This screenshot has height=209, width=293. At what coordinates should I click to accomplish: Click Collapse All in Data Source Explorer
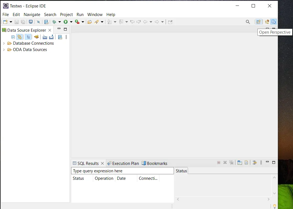13,37
